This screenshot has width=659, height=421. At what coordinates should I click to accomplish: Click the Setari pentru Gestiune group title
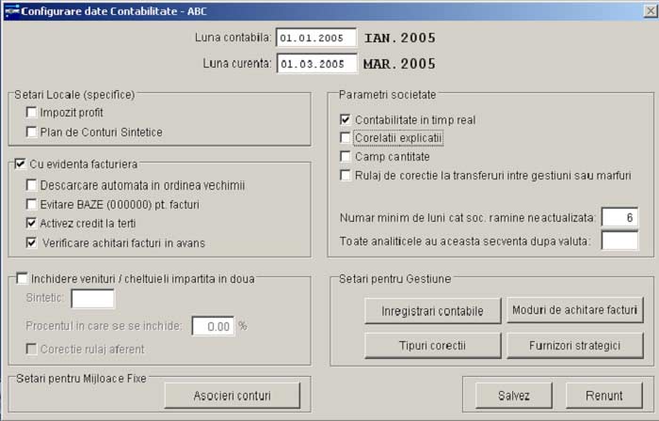[x=394, y=279]
